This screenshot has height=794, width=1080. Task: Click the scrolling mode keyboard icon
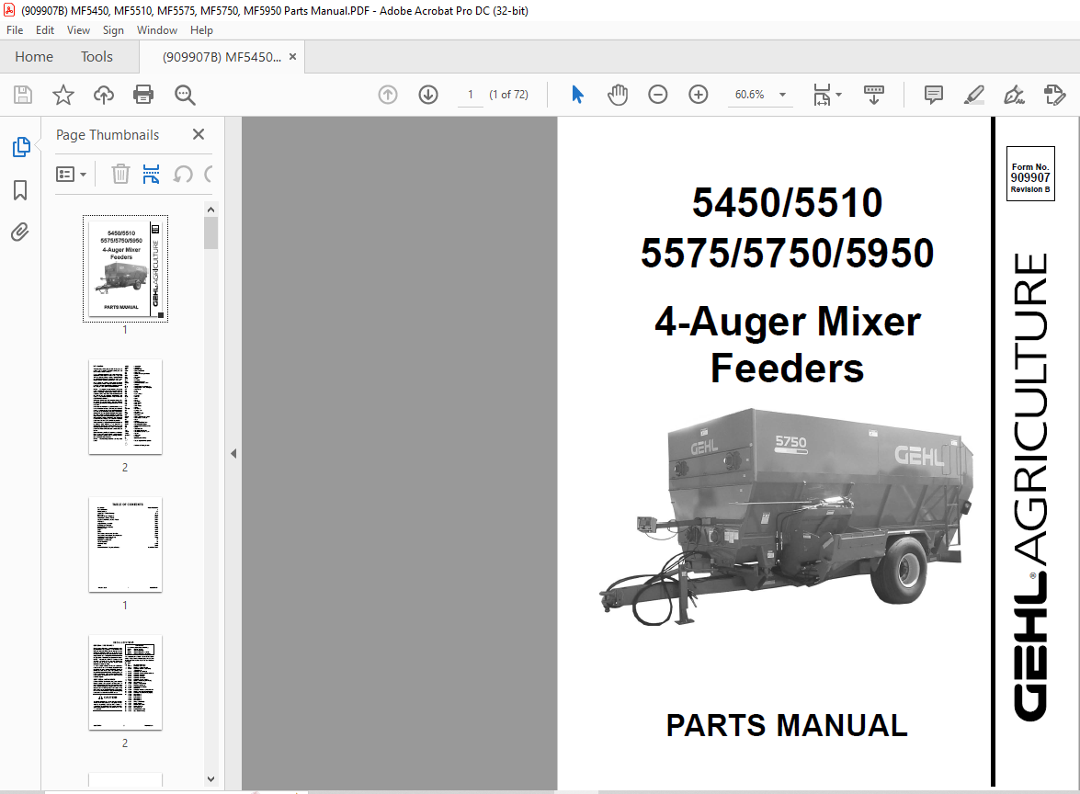click(874, 95)
